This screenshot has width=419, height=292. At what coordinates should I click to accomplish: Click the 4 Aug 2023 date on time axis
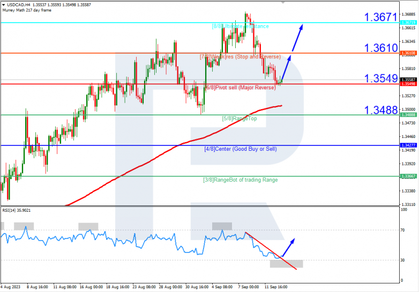[x=10, y=287]
